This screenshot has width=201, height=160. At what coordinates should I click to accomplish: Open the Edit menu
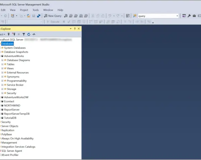[3, 10]
